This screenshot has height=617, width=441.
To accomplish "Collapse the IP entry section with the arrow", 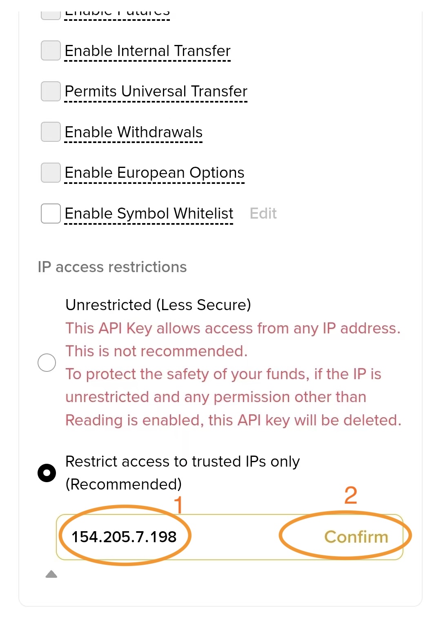I will [52, 574].
